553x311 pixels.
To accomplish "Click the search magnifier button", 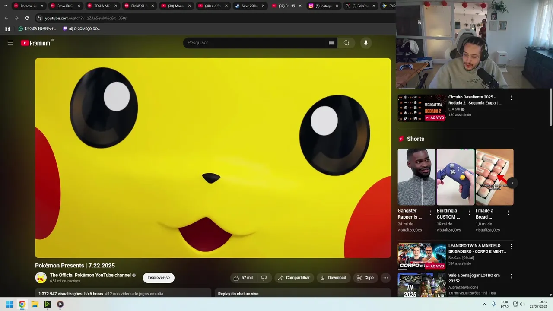I will click(346, 43).
